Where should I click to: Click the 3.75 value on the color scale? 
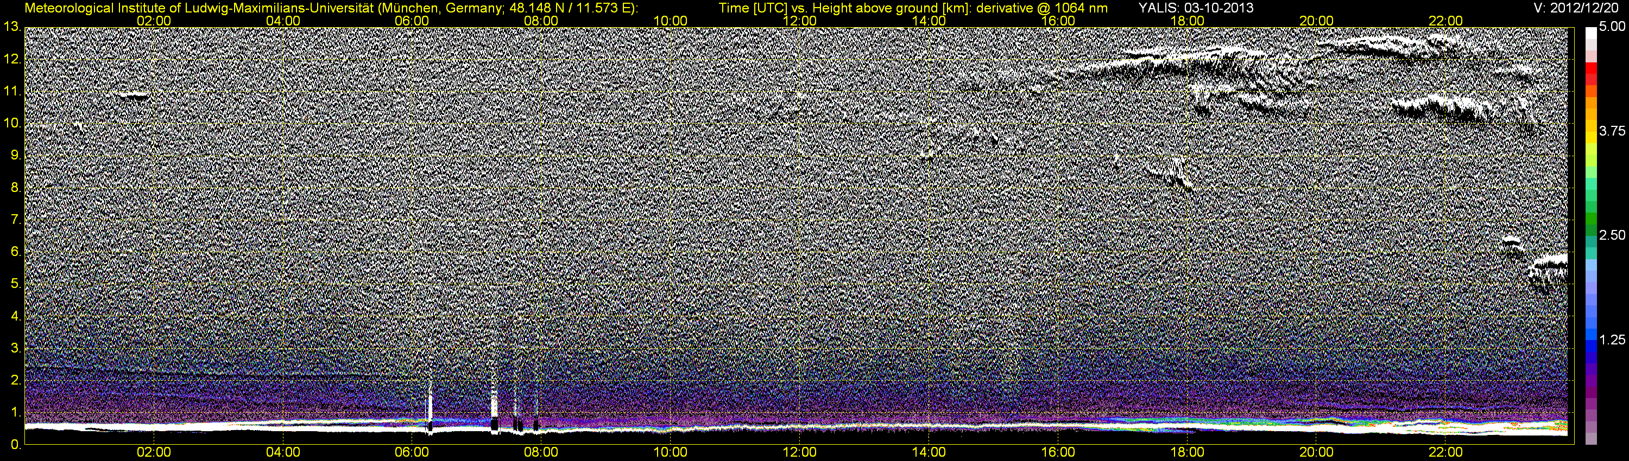coord(1612,131)
